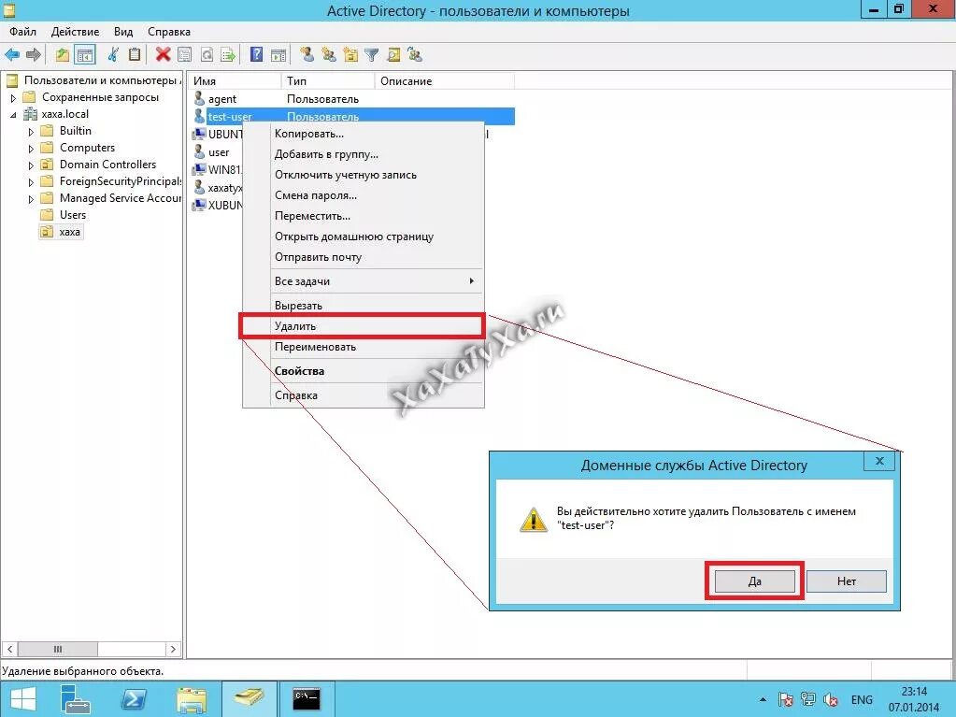Open Help via the question mark icon

pyautogui.click(x=257, y=55)
